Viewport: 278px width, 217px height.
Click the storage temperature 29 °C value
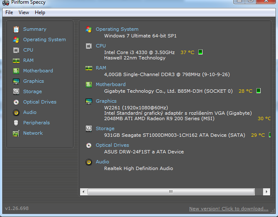point(258,135)
